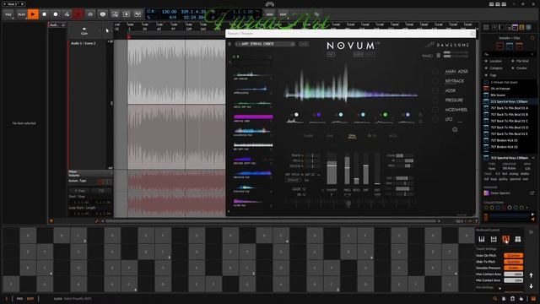Viewport: 540px width, 304px height.
Task: Select PRESSURE modulation source
Action: (454, 100)
